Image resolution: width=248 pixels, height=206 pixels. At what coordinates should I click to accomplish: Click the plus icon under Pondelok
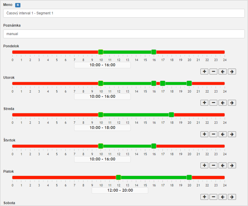click(204, 71)
